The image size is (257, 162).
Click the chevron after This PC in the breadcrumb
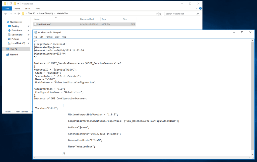37,14
